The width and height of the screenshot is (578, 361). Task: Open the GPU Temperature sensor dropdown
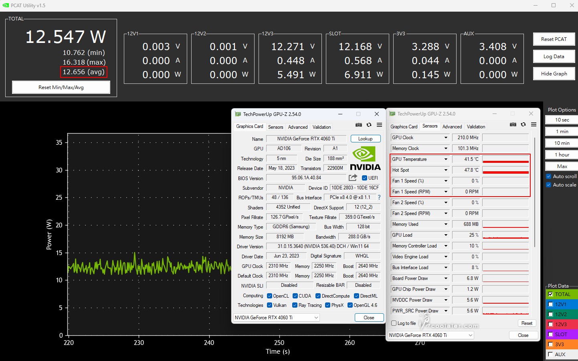point(446,159)
